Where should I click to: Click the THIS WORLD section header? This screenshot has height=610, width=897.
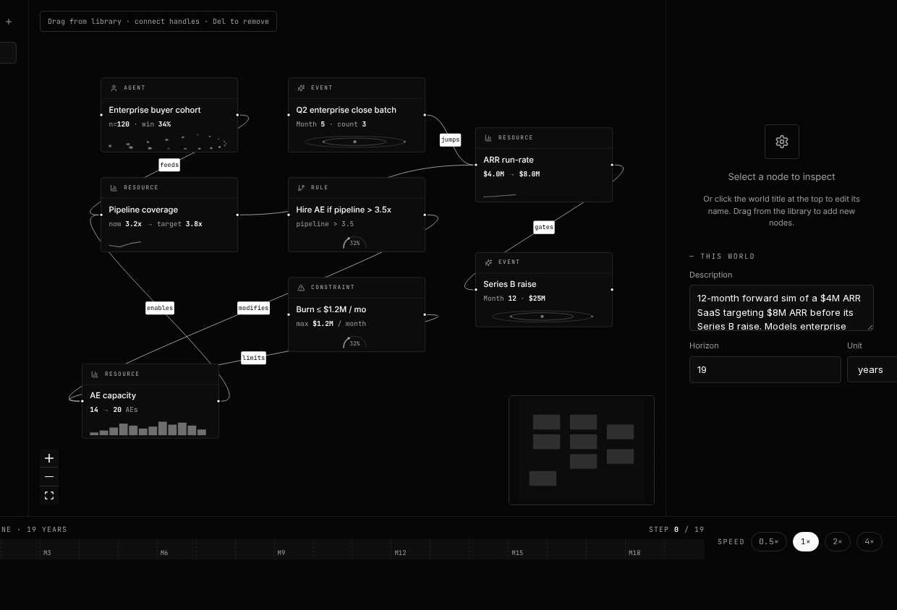point(722,257)
